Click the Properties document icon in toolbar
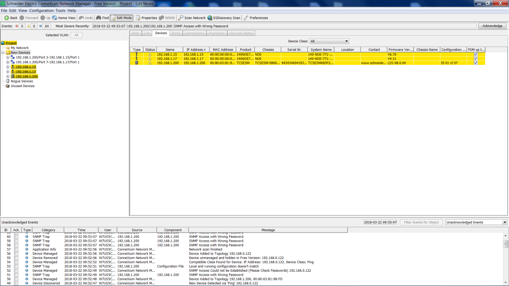The height and width of the screenshot is (286, 509). pos(138,18)
